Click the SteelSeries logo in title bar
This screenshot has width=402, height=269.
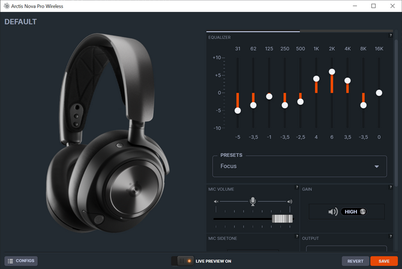tap(7, 6)
